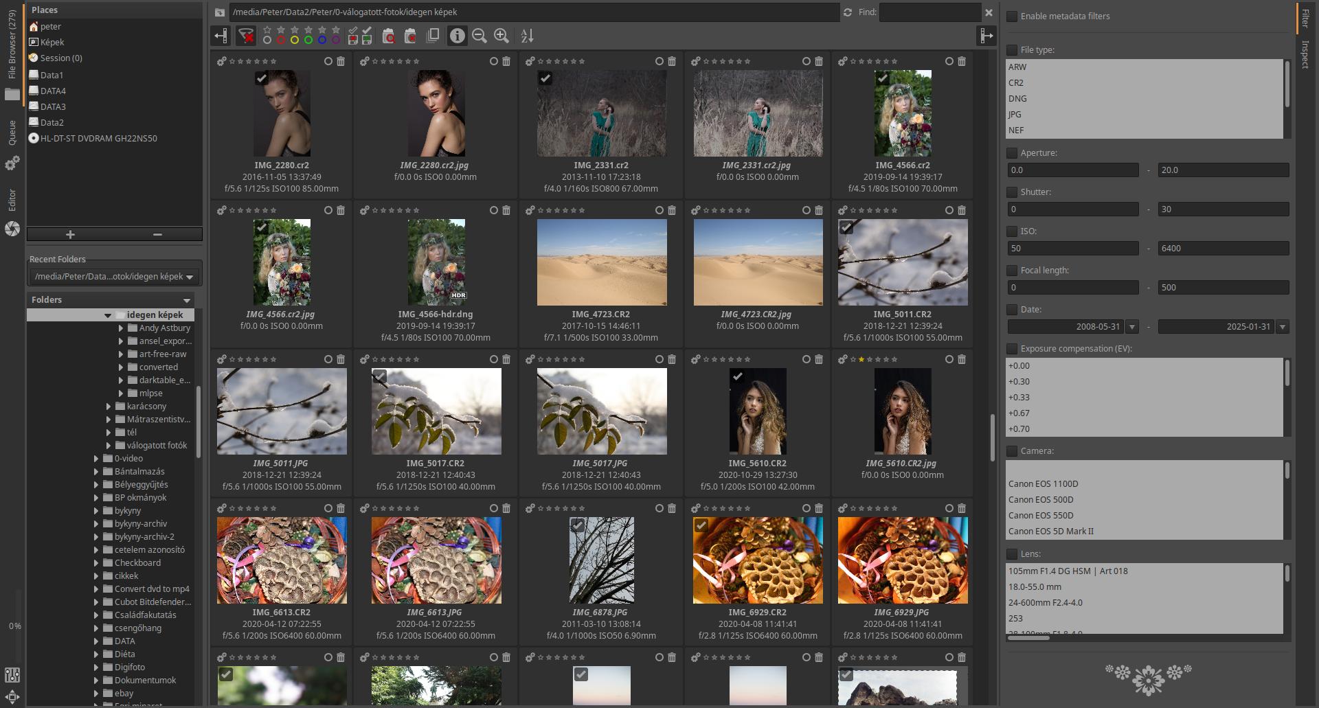1319x708 pixels.
Task: Collapse the idegen képek folder tree
Action: click(x=108, y=315)
